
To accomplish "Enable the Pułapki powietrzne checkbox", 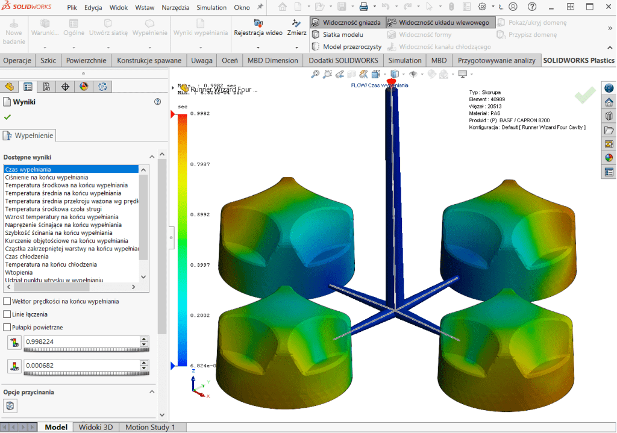I will pyautogui.click(x=7, y=327).
